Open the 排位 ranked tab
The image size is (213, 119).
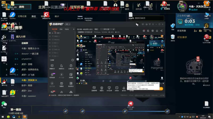(34, 16)
